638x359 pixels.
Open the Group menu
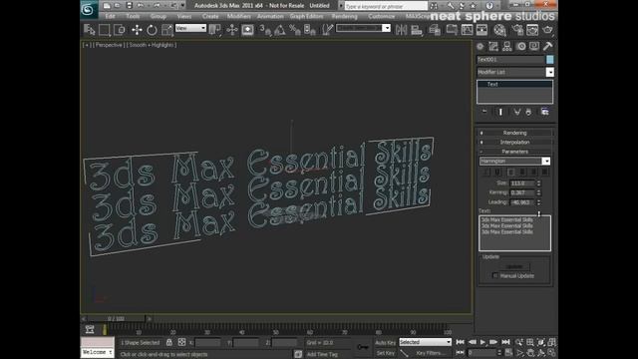(159, 16)
